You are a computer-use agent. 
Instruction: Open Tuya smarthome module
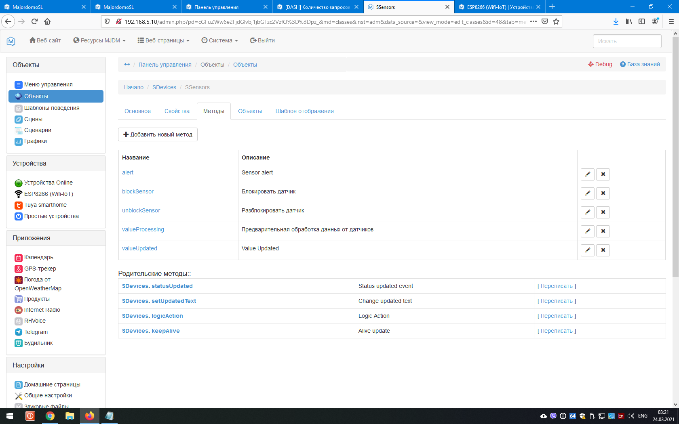[45, 205]
